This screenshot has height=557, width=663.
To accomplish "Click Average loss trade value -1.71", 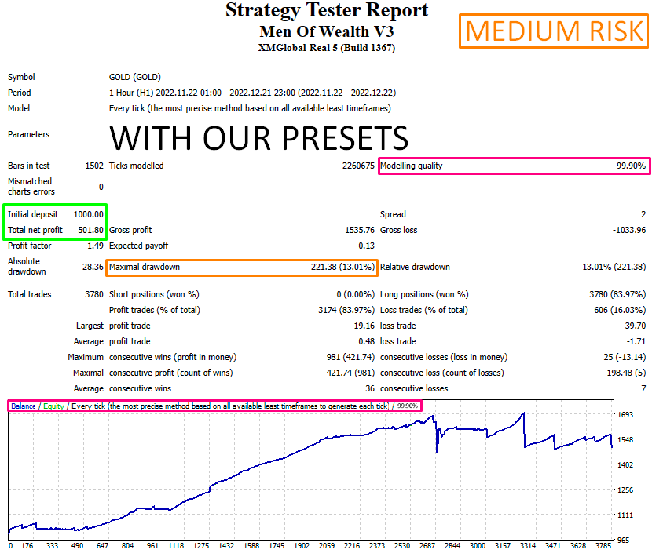I will pyautogui.click(x=636, y=341).
